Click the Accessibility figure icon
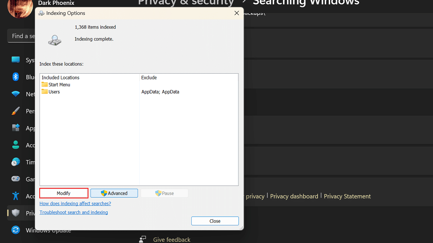The image size is (433, 243). [16, 196]
